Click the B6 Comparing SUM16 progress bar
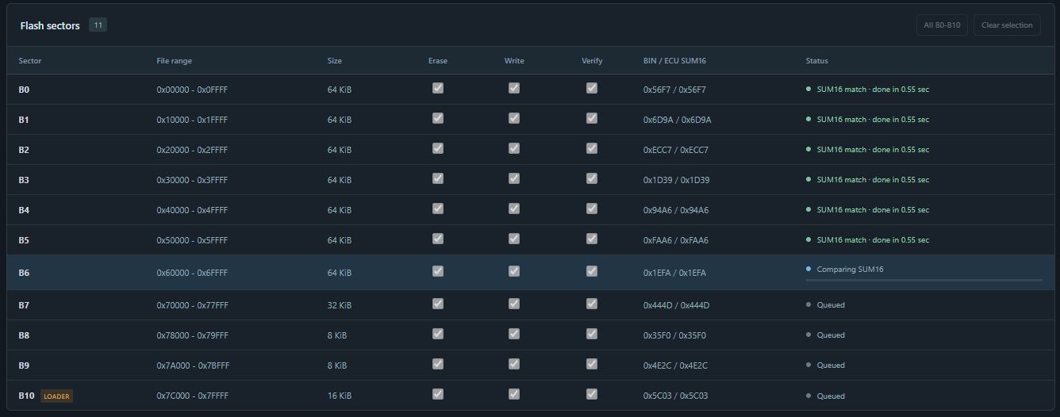The image size is (1060, 417). pyautogui.click(x=924, y=280)
